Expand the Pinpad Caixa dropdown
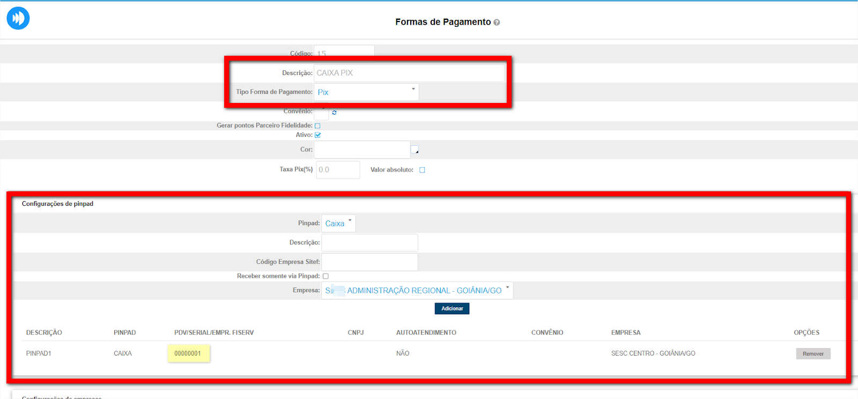Viewport: 858px width, 399px height. click(338, 224)
